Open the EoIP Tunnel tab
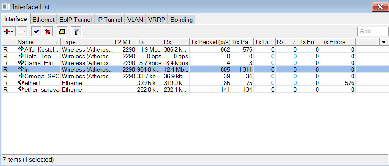The image size is (389, 166). (x=75, y=20)
